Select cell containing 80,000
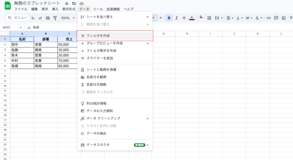 coord(68,66)
